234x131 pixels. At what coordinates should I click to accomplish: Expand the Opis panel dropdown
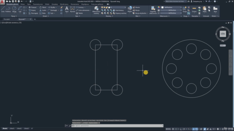point(78,16)
